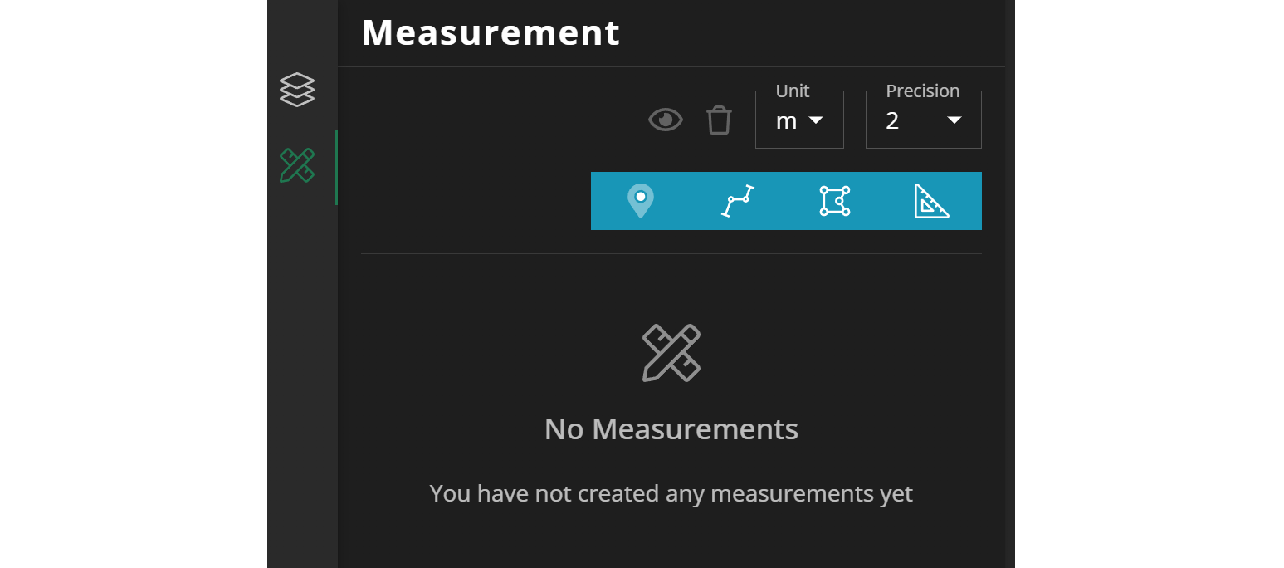This screenshot has height=568, width=1284.
Task: Click 'You have not created any measurements yet'
Action: pos(671,493)
